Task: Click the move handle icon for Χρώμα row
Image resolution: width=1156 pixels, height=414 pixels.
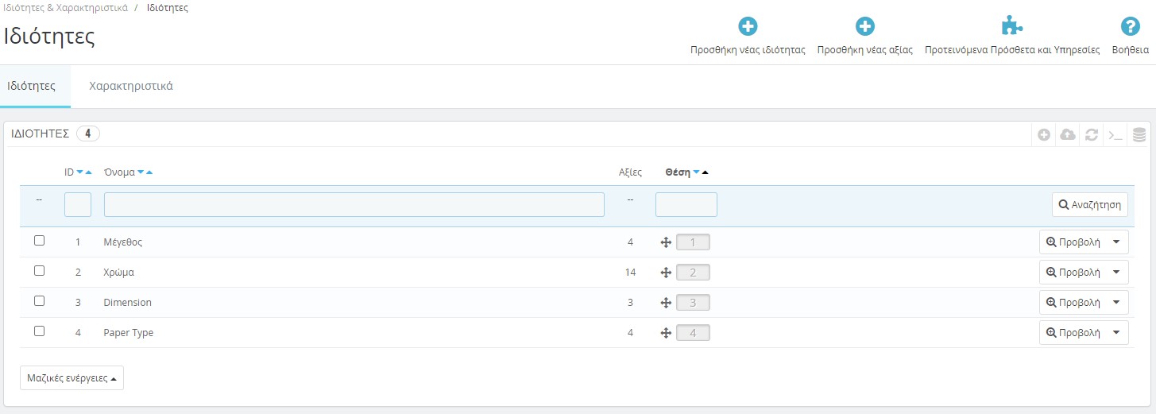Action: pyautogui.click(x=666, y=273)
